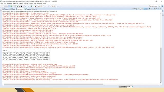Run garbage collector trash icon

[x=133, y=87]
